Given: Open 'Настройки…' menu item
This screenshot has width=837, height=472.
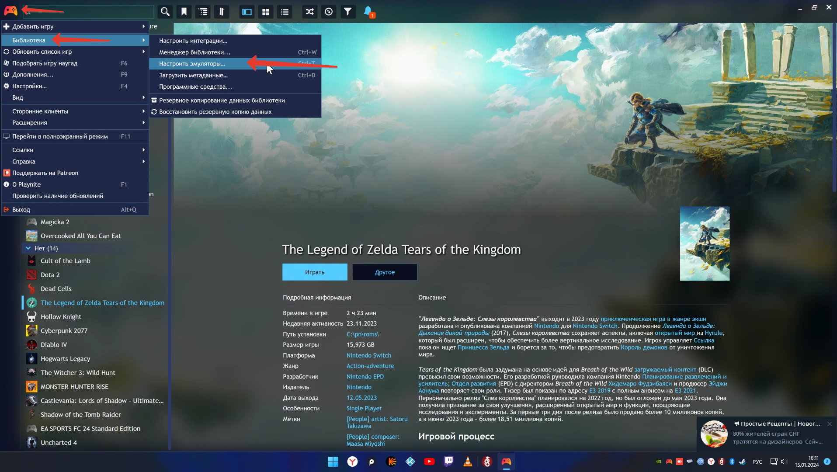Looking at the screenshot, I should 75,86.
